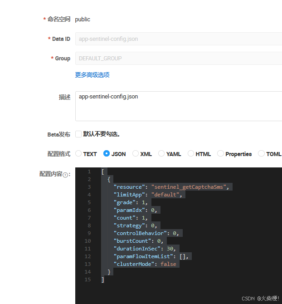
Task: Click the "limitApp" line in the editor
Action: (x=148, y=195)
